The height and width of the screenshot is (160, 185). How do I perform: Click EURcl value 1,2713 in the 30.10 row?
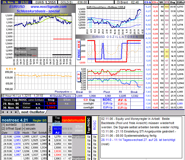coord(180,7)
